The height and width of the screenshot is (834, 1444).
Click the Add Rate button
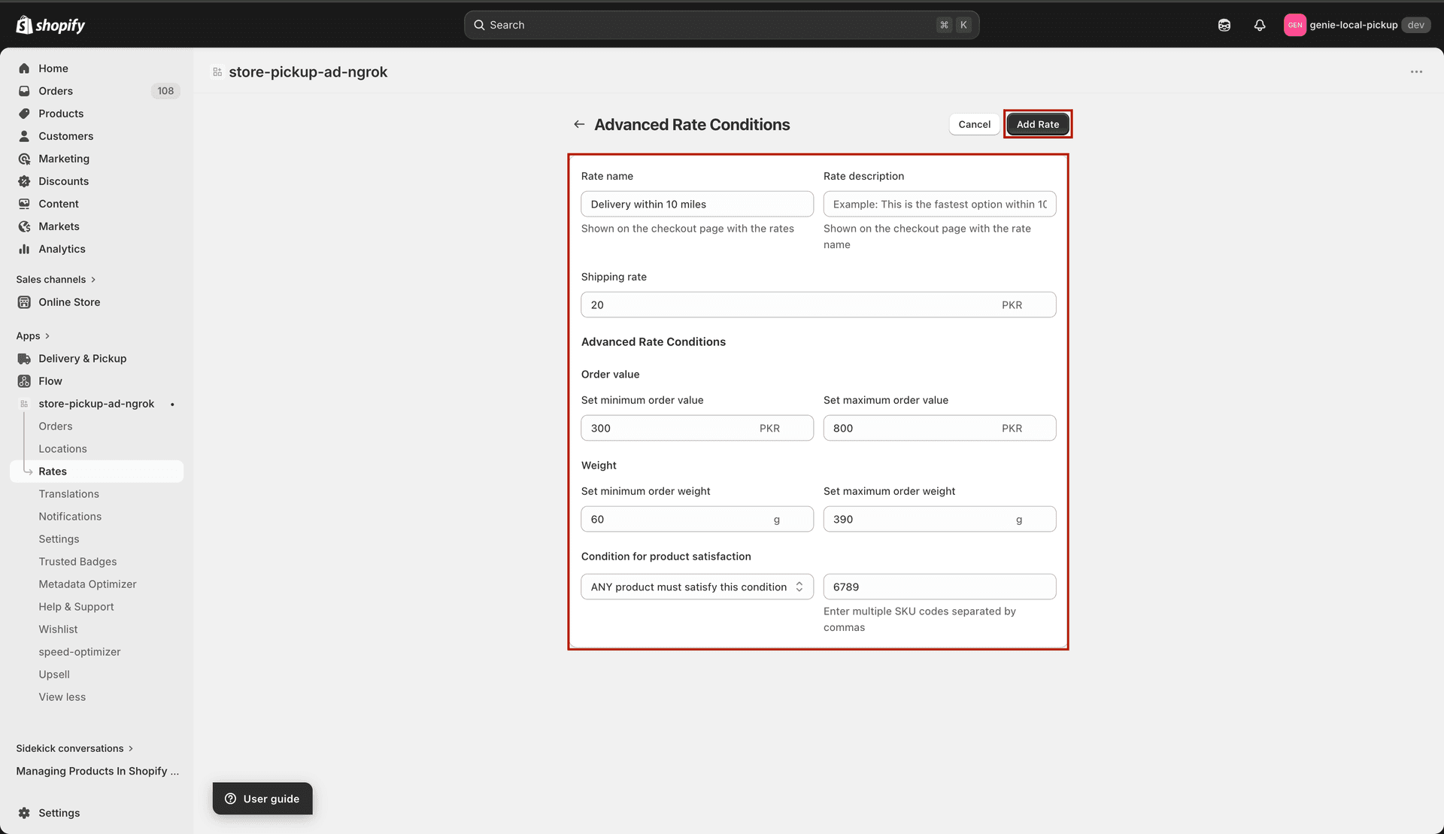[x=1038, y=124]
